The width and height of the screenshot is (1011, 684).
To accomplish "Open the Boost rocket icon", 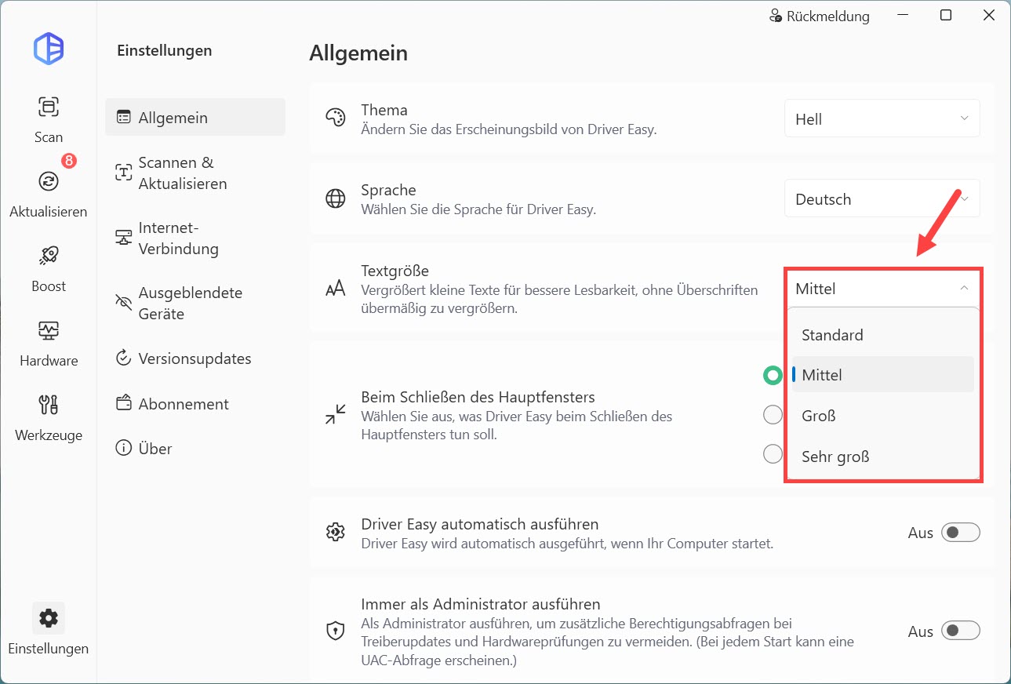I will pos(49,256).
